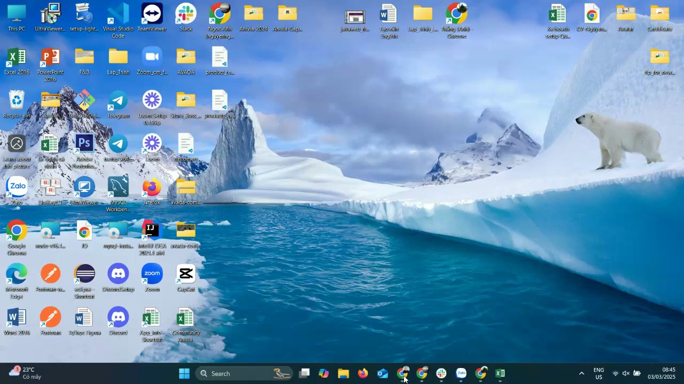The height and width of the screenshot is (384, 684).
Task: Select the MySQL Workbench shortcut
Action: [118, 194]
